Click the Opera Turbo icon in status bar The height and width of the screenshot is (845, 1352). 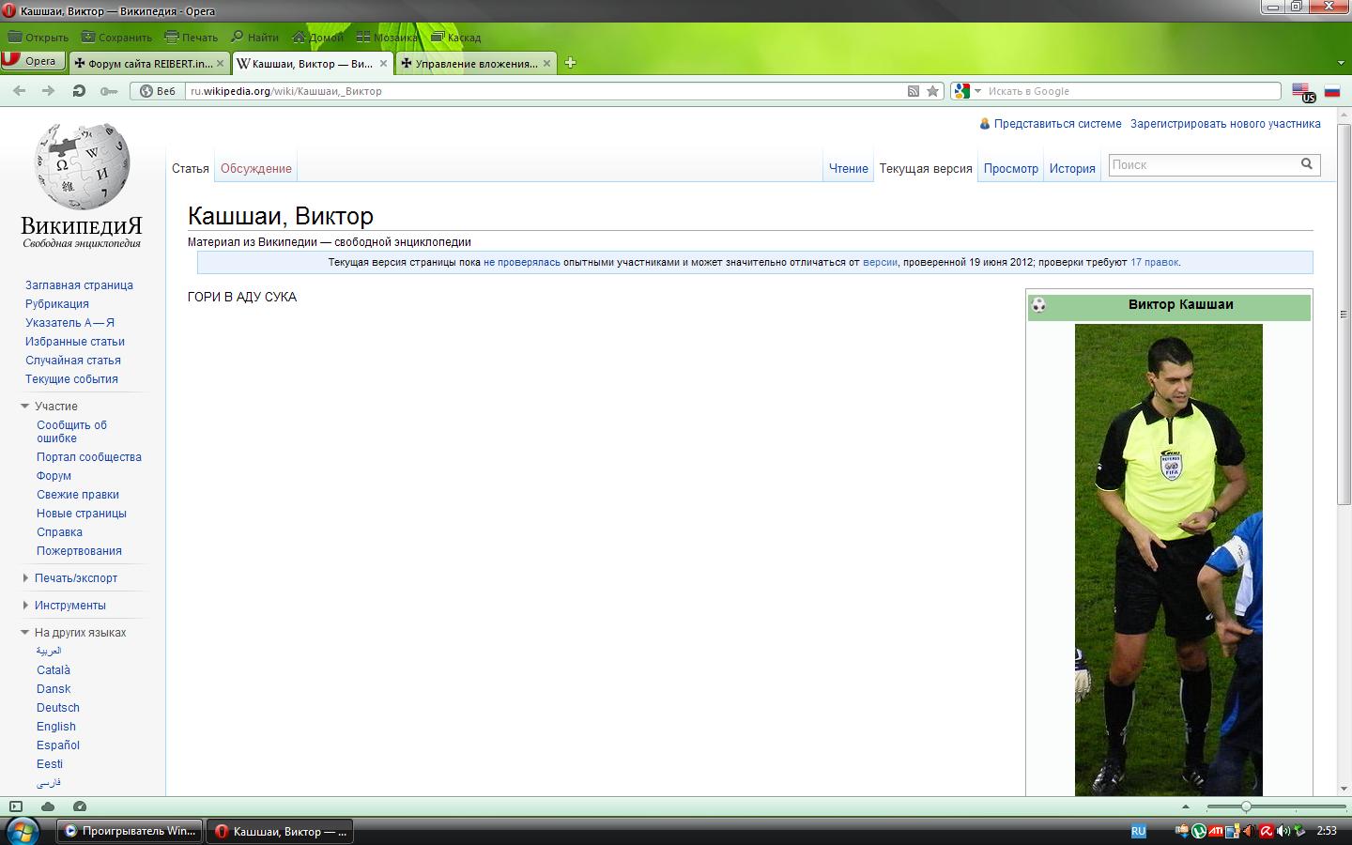(80, 807)
